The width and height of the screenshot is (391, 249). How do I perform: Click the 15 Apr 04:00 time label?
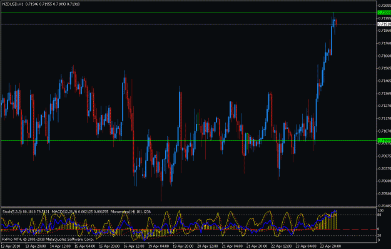click(85, 246)
